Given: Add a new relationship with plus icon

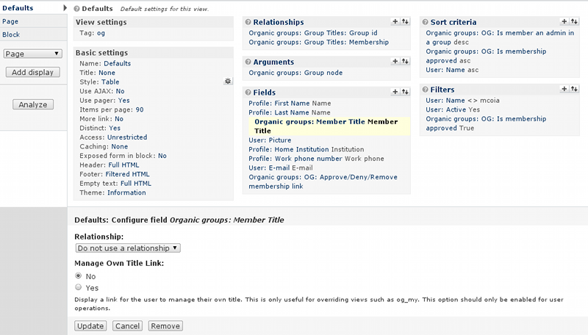Looking at the screenshot, I should (x=395, y=21).
